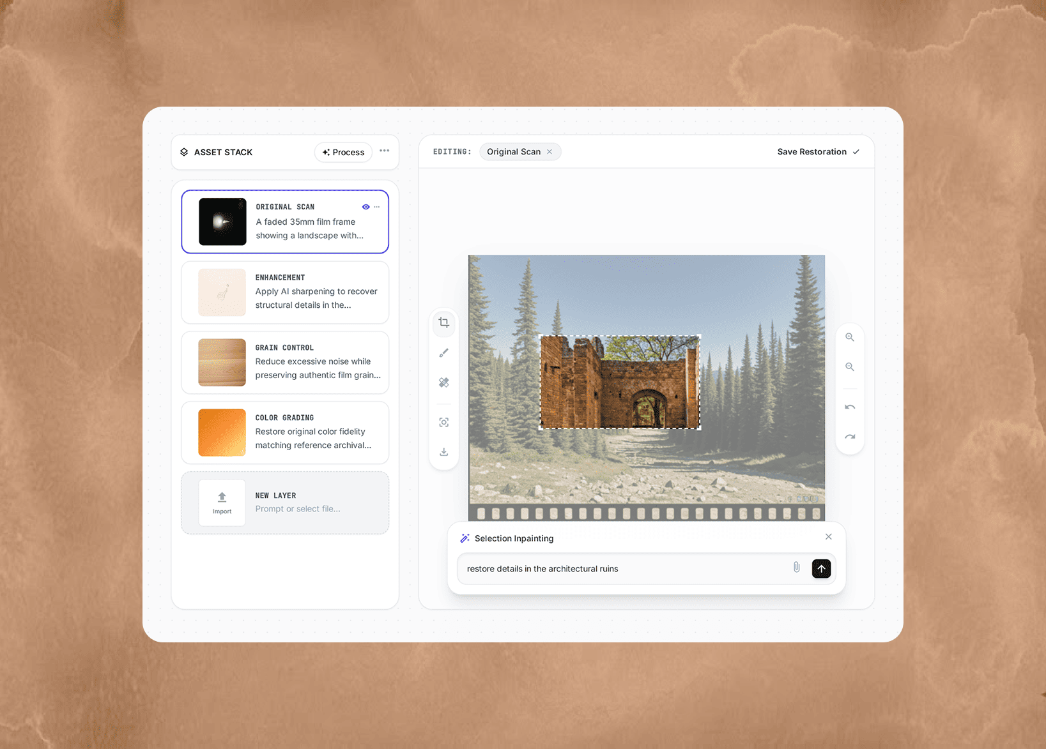1046x749 pixels.
Task: Open Original Scan layer options menu
Action: coord(377,207)
